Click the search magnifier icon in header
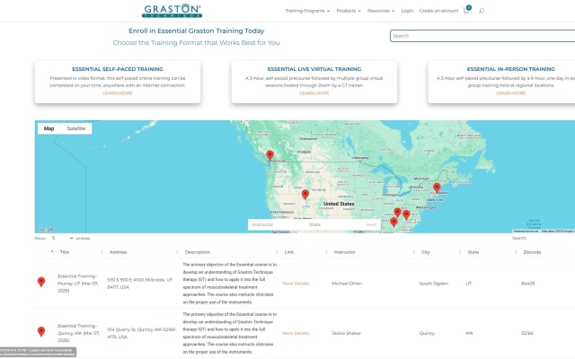 482,11
